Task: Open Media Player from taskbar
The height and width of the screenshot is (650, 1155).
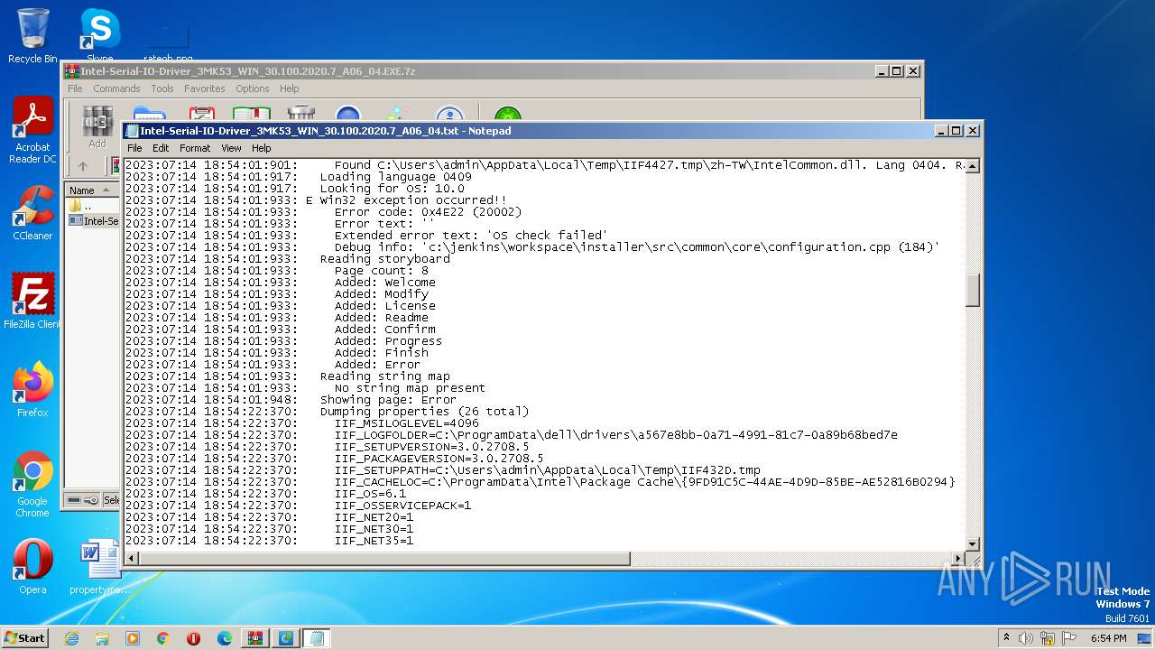Action: pos(133,638)
